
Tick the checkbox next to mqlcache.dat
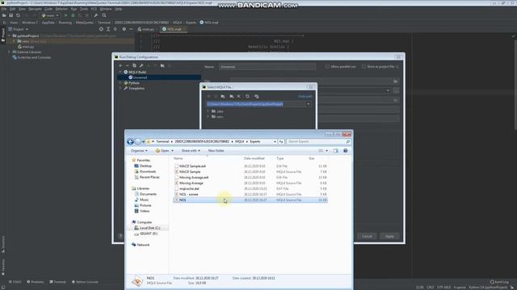click(x=176, y=188)
